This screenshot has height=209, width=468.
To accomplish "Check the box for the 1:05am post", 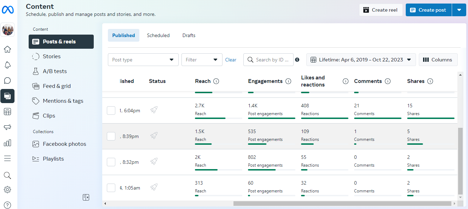I will pyautogui.click(x=111, y=188).
